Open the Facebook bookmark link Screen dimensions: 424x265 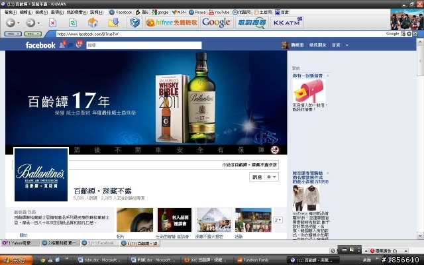[121, 12]
